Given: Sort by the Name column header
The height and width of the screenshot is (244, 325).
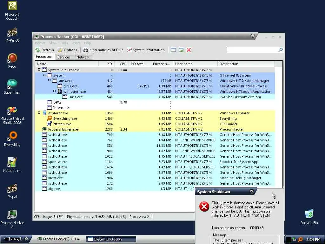Looking at the screenshot, I should pyautogui.click(x=67, y=64).
